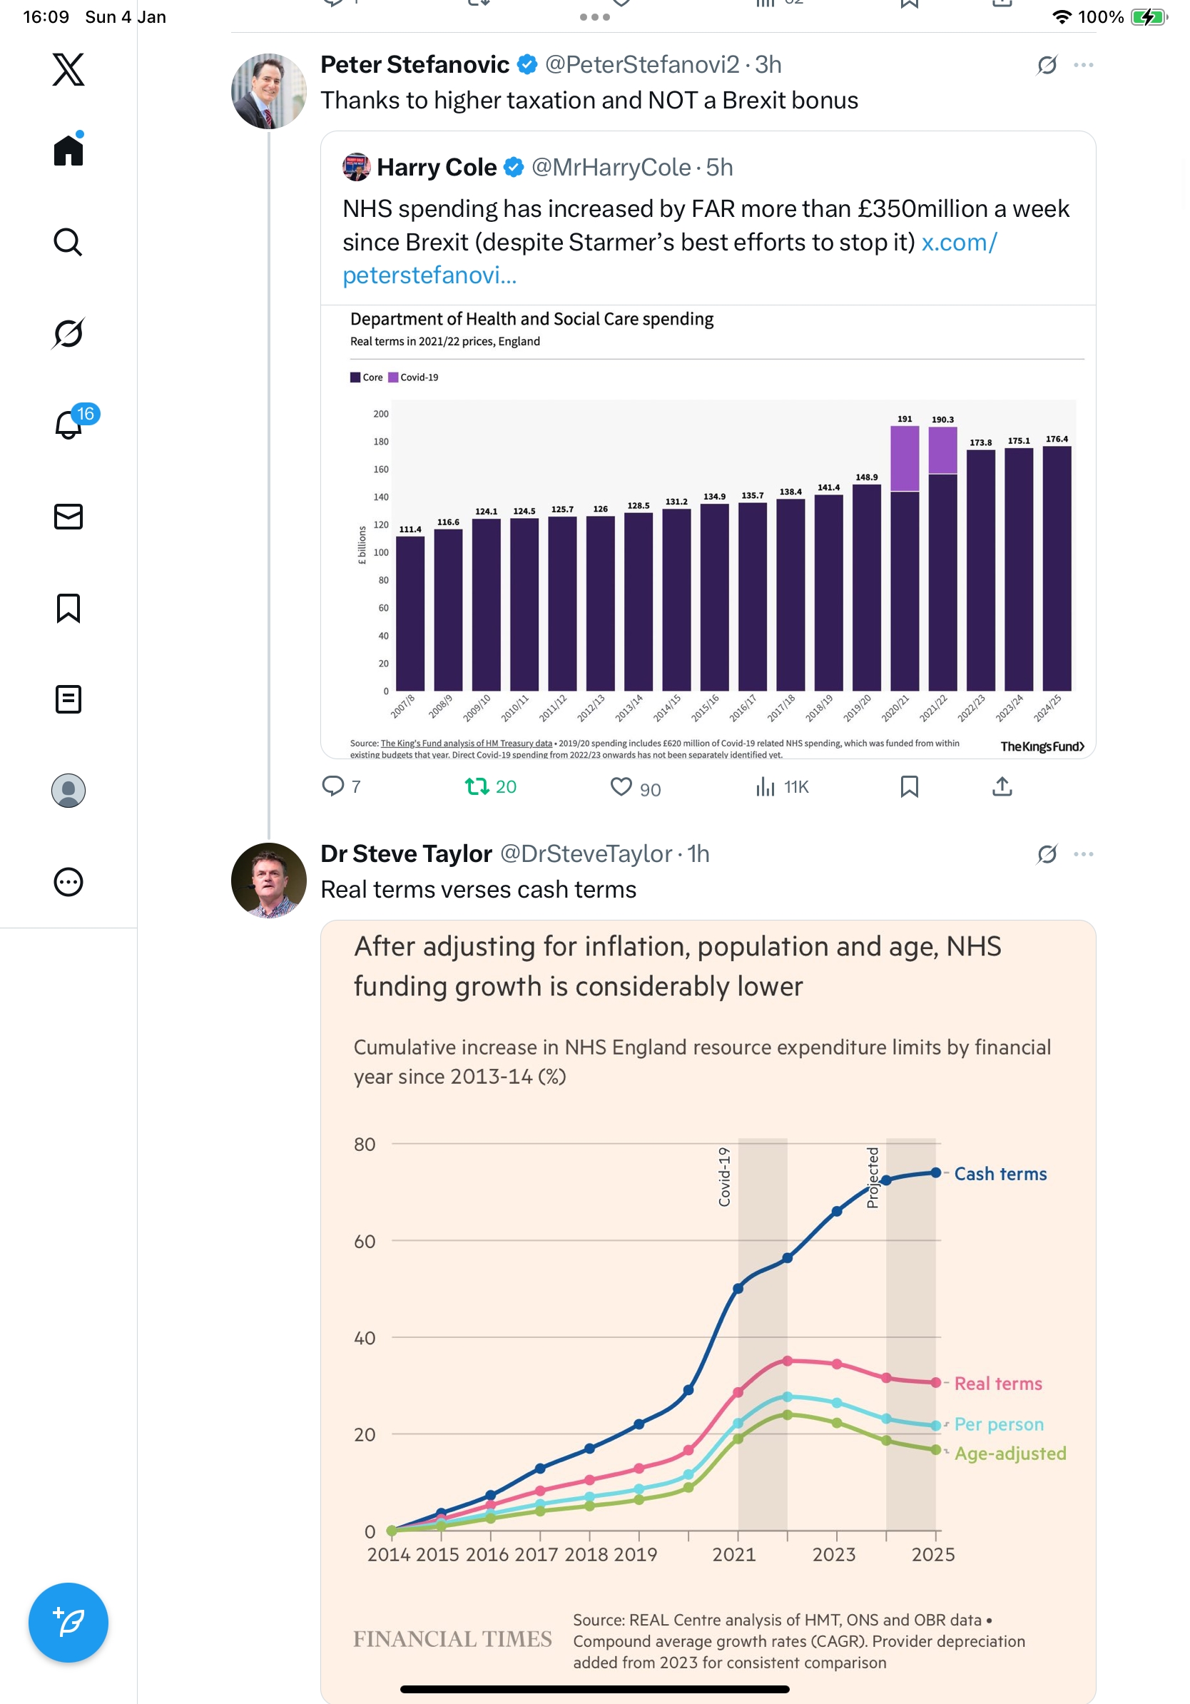This screenshot has height=1704, width=1190.
Task: Open more options on Dr Steve Taylor's reply
Action: click(1083, 854)
